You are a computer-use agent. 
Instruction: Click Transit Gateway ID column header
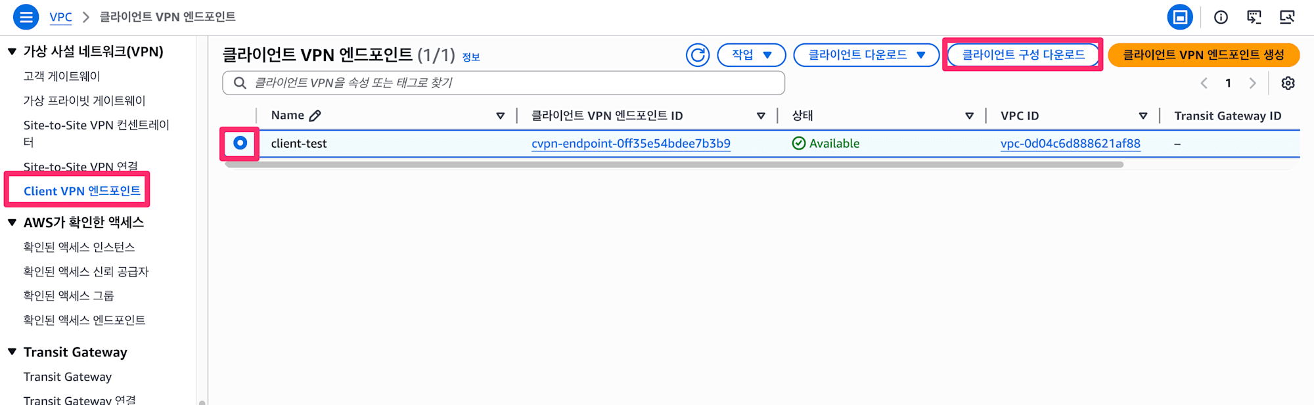pos(1228,116)
